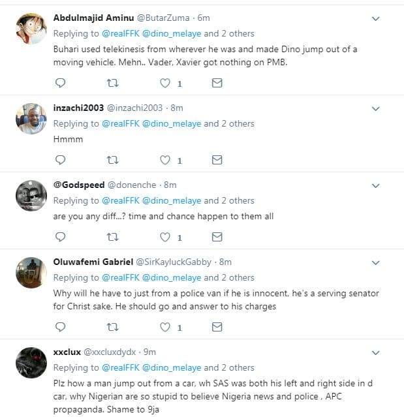Viewport: 404px width, 417px height.
Task: Share Oluwafemi Gabriel's tweet by message
Action: coord(217,327)
